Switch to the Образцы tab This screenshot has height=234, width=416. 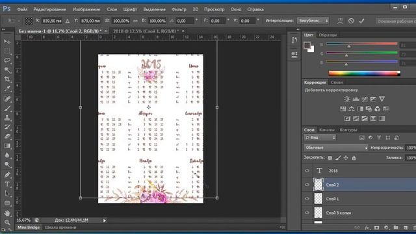pos(328,35)
